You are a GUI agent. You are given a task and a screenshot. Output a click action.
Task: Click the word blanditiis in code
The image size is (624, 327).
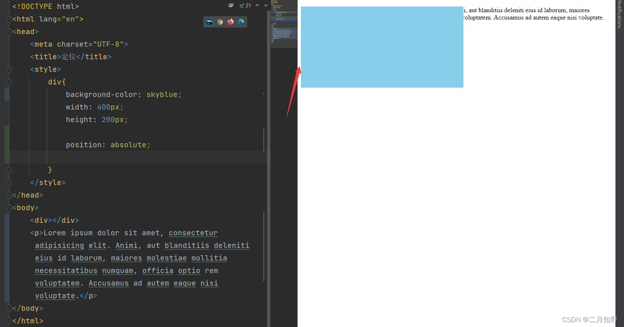[187, 245]
